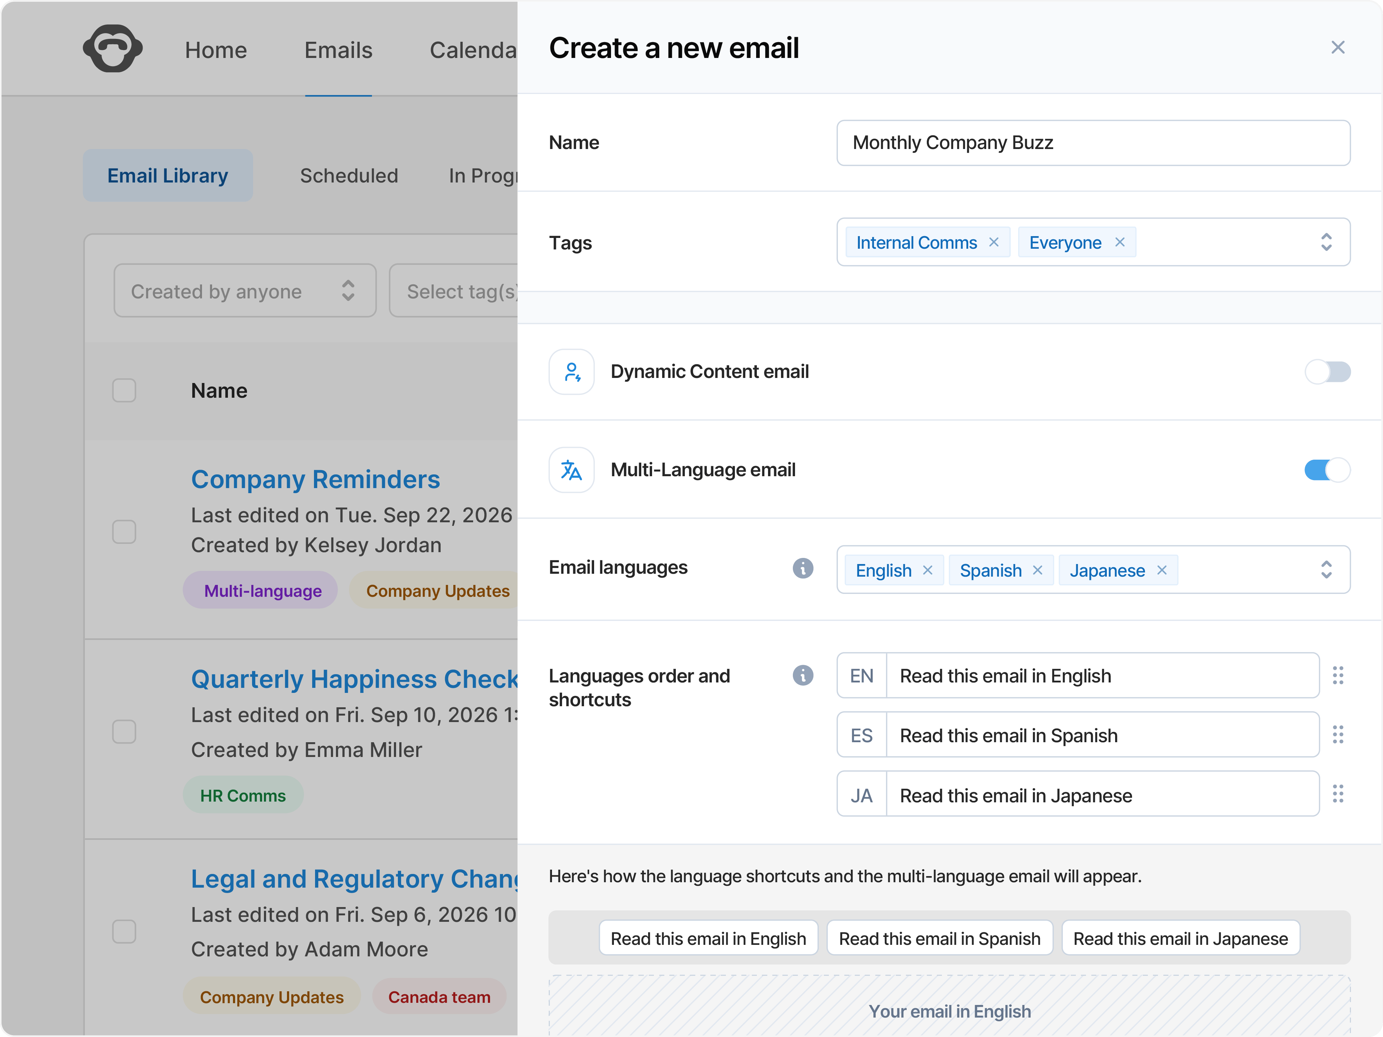Viewport: 1383px width, 1037px height.
Task: Click the drag handle on the Spanish shortcut row
Action: [x=1339, y=734]
